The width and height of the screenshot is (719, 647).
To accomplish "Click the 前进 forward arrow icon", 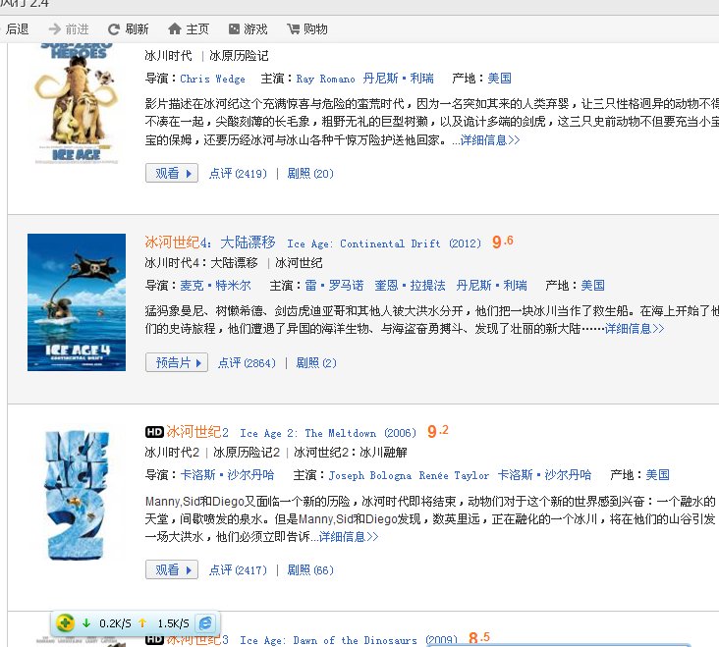I will [55, 28].
